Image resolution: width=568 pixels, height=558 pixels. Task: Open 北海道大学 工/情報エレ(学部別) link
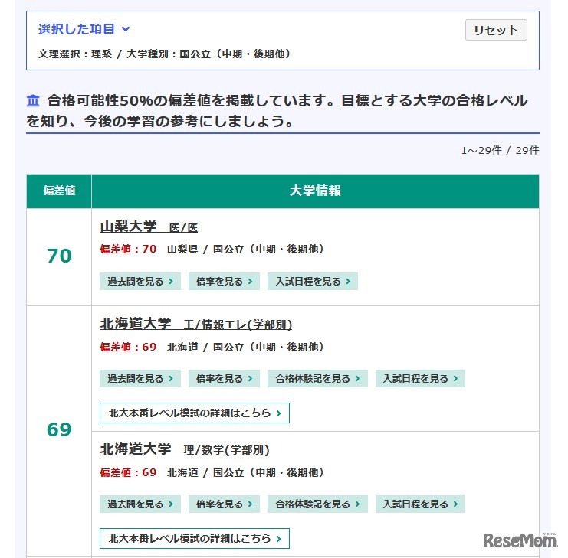point(196,324)
